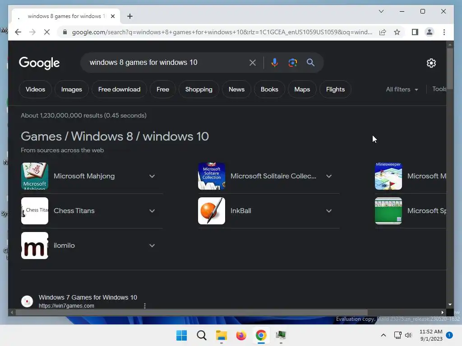Switch to Flights results
The image size is (462, 346).
[x=335, y=90]
